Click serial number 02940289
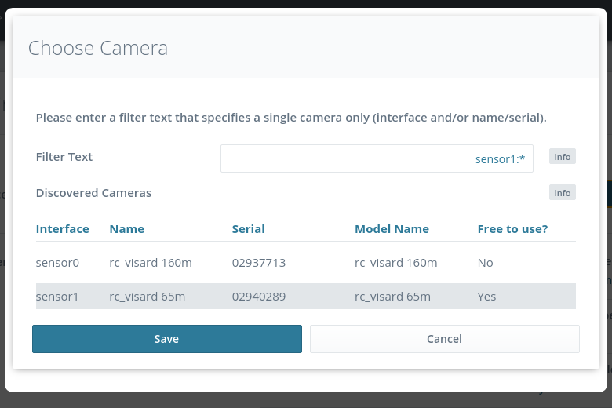This screenshot has width=612, height=408. [x=259, y=297]
